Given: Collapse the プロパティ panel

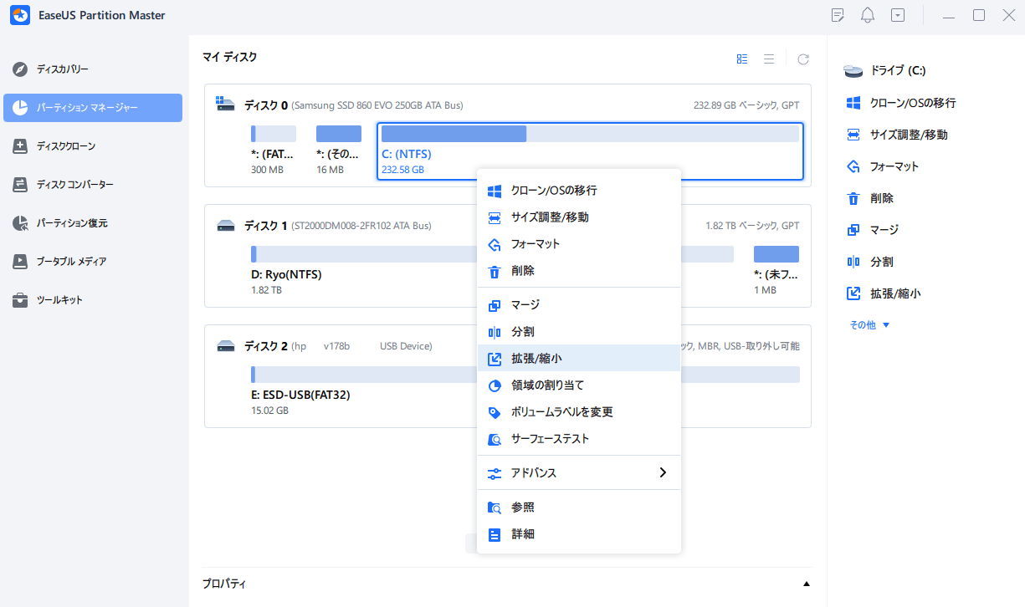Looking at the screenshot, I should [806, 583].
